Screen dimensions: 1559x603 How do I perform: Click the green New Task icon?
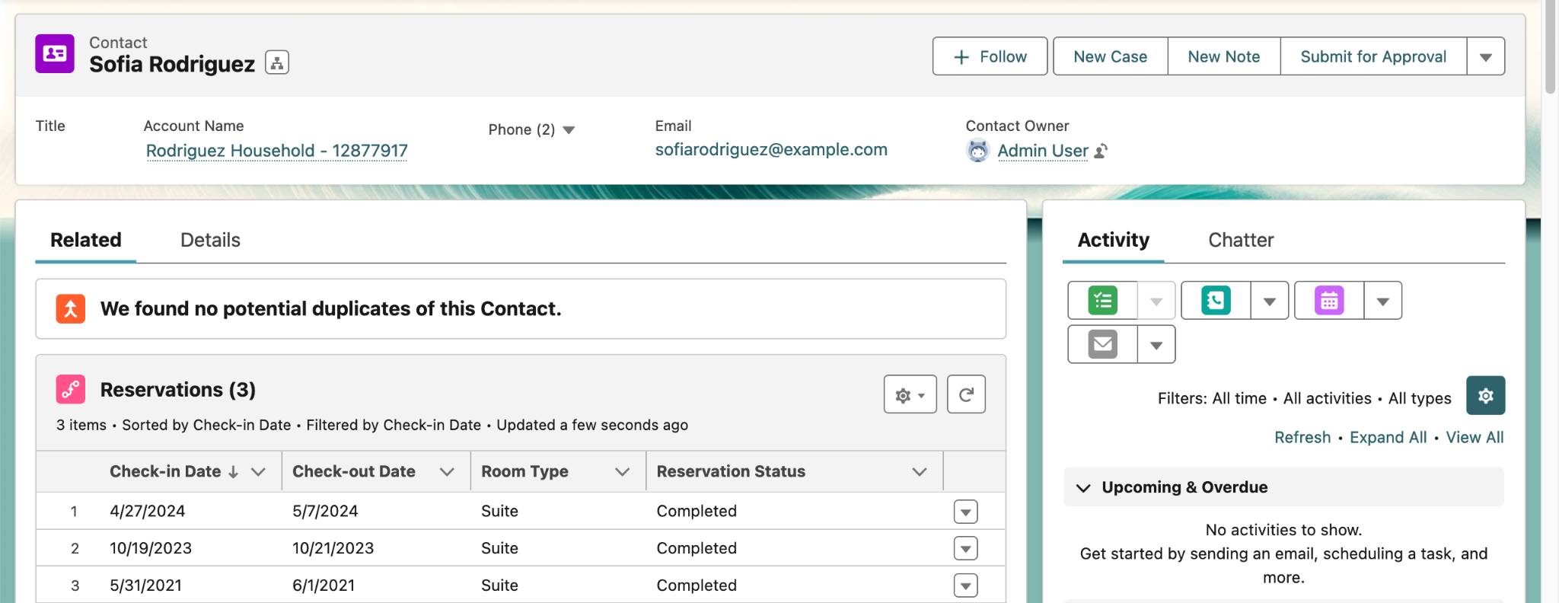click(1102, 301)
